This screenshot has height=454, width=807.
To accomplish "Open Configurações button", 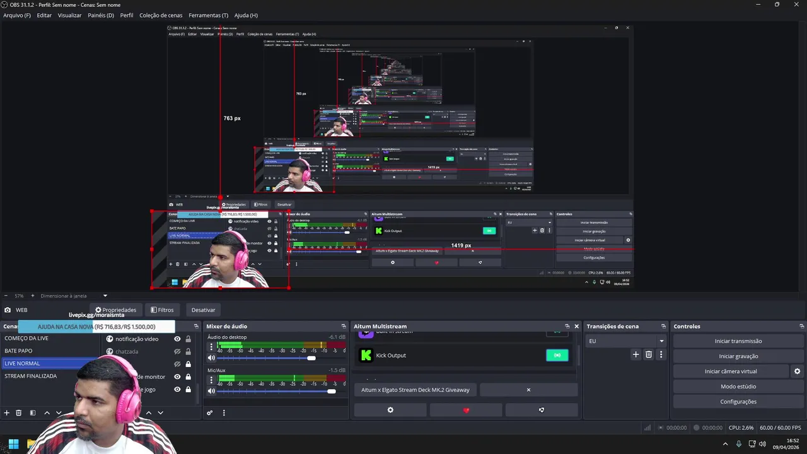I will 738,402.
